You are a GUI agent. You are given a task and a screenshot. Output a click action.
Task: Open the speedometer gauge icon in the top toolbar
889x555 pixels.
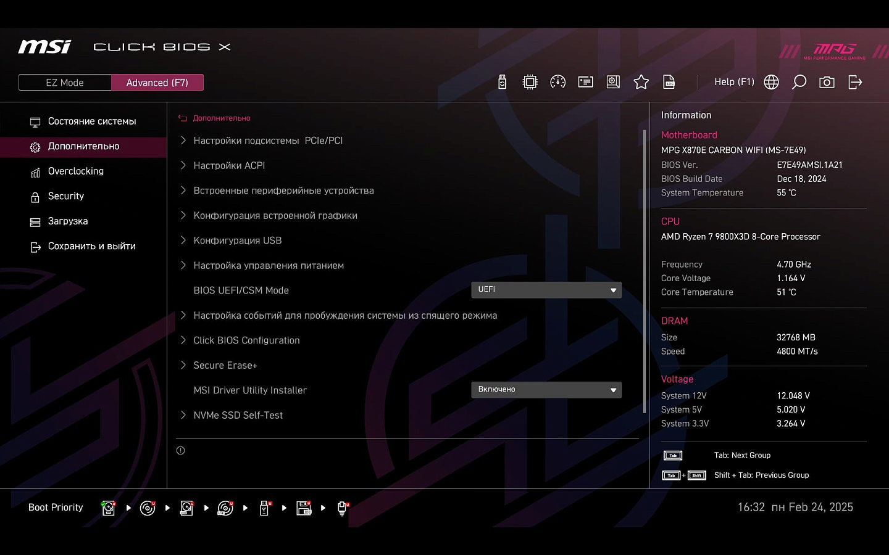click(557, 82)
